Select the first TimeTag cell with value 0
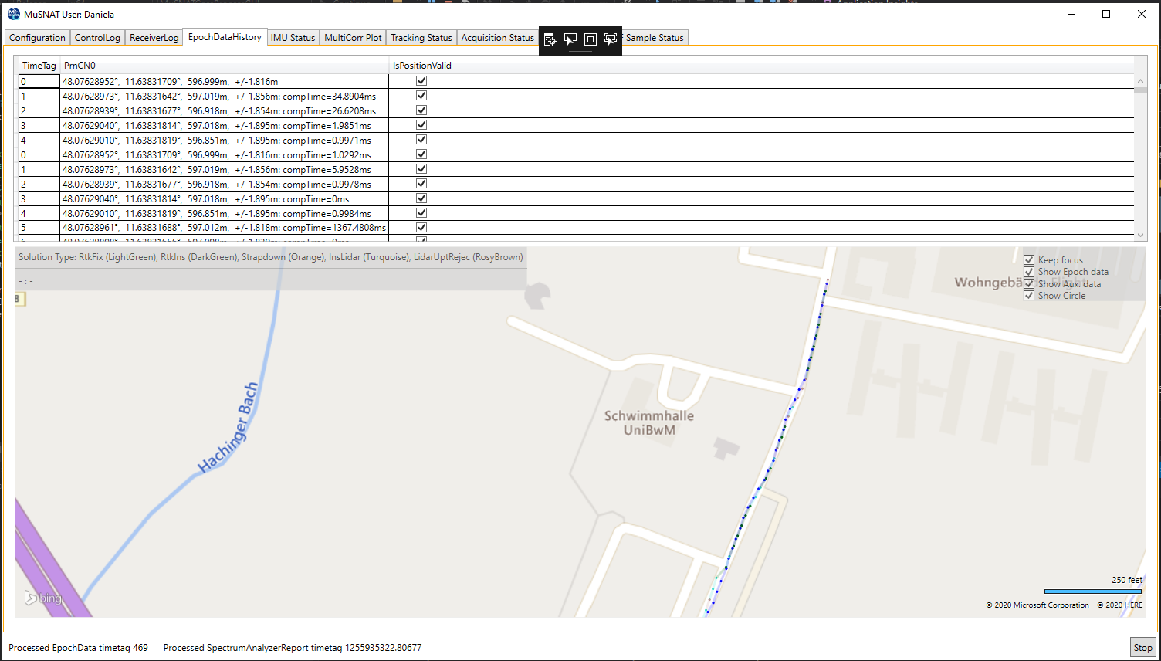Image resolution: width=1161 pixels, height=661 pixels. click(39, 81)
